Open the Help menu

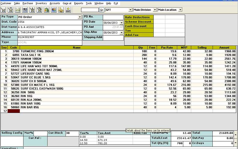(108, 3)
